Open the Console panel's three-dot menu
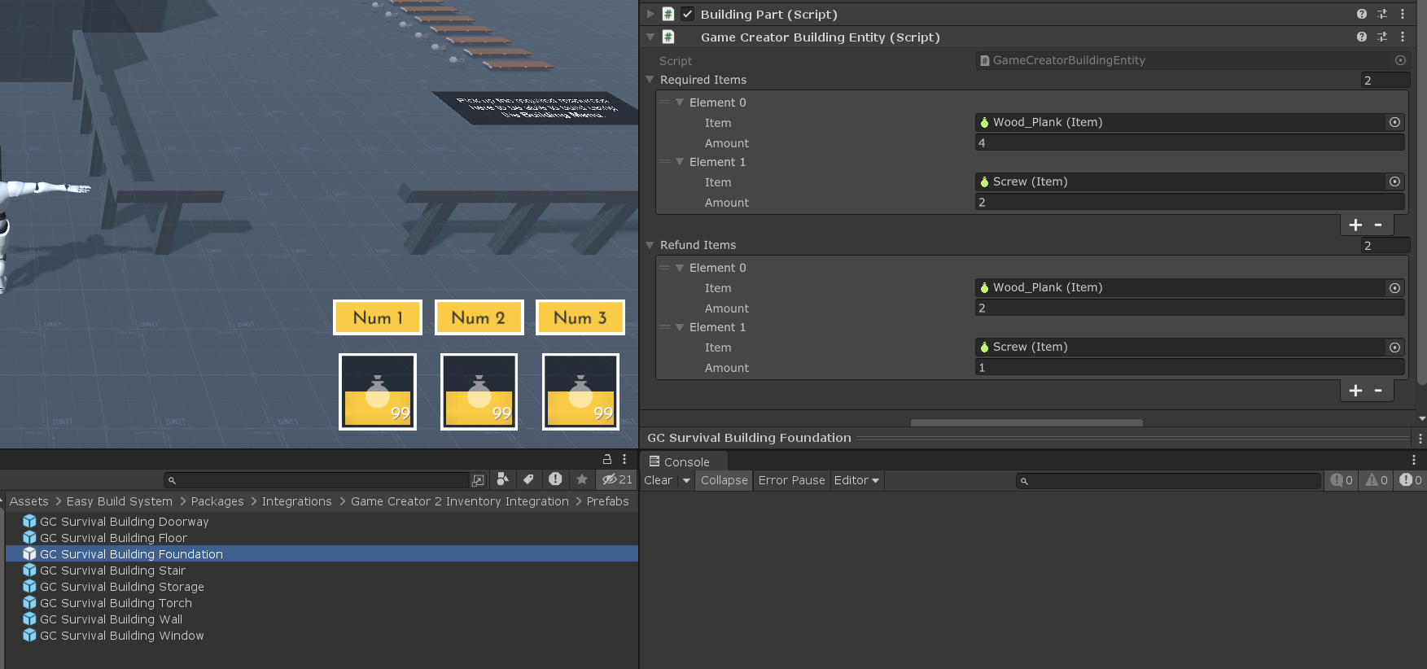Image resolution: width=1427 pixels, height=669 pixels. 1414,460
